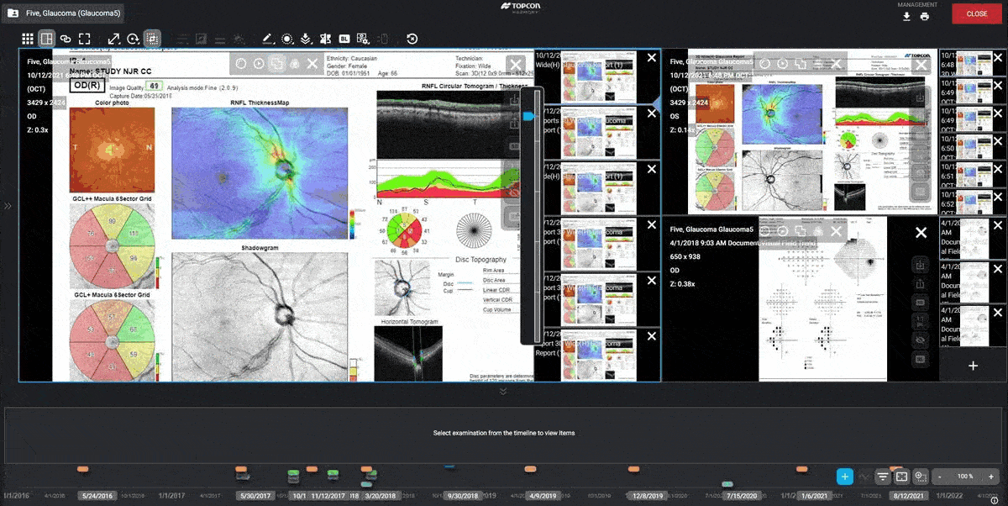Click the fit-timeline-to-screen icon

point(901,477)
